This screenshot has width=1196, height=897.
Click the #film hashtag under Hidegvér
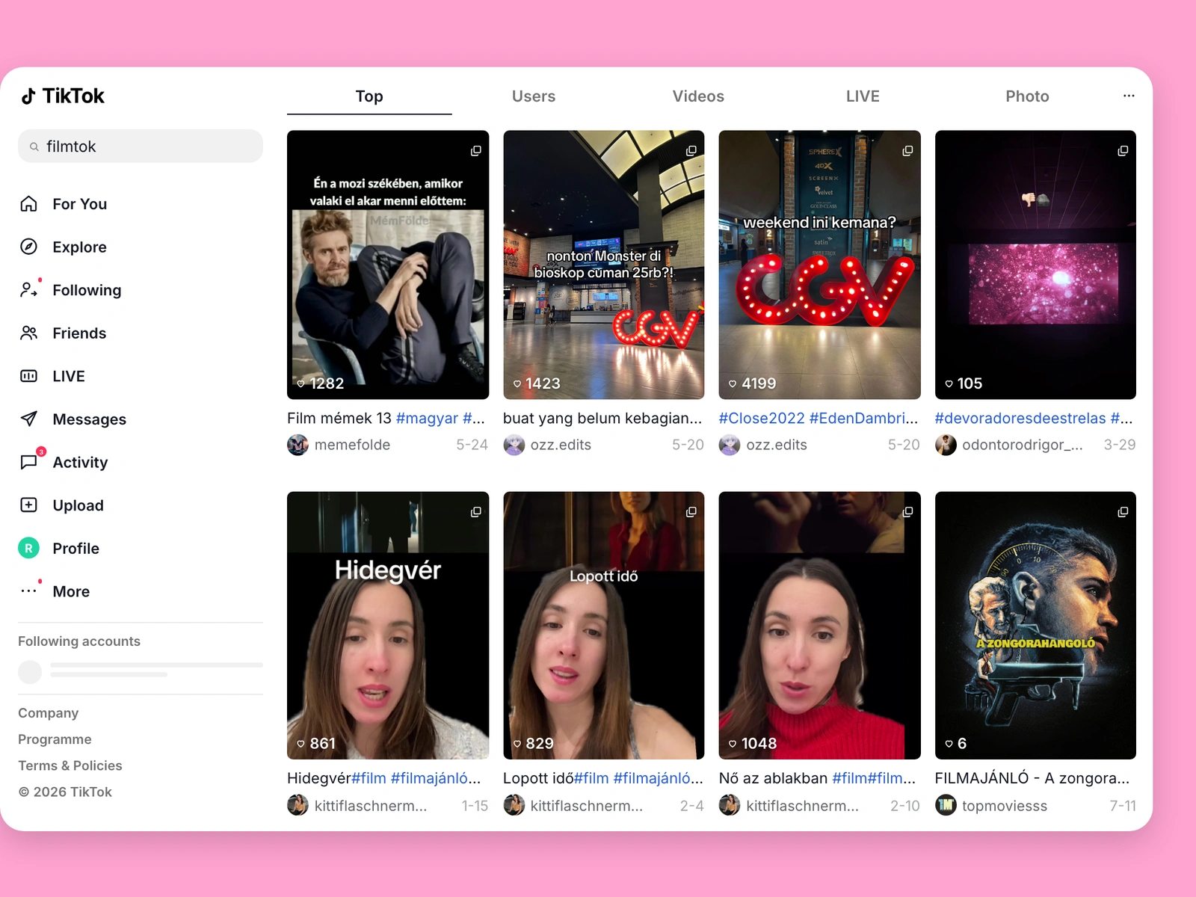pos(369,778)
